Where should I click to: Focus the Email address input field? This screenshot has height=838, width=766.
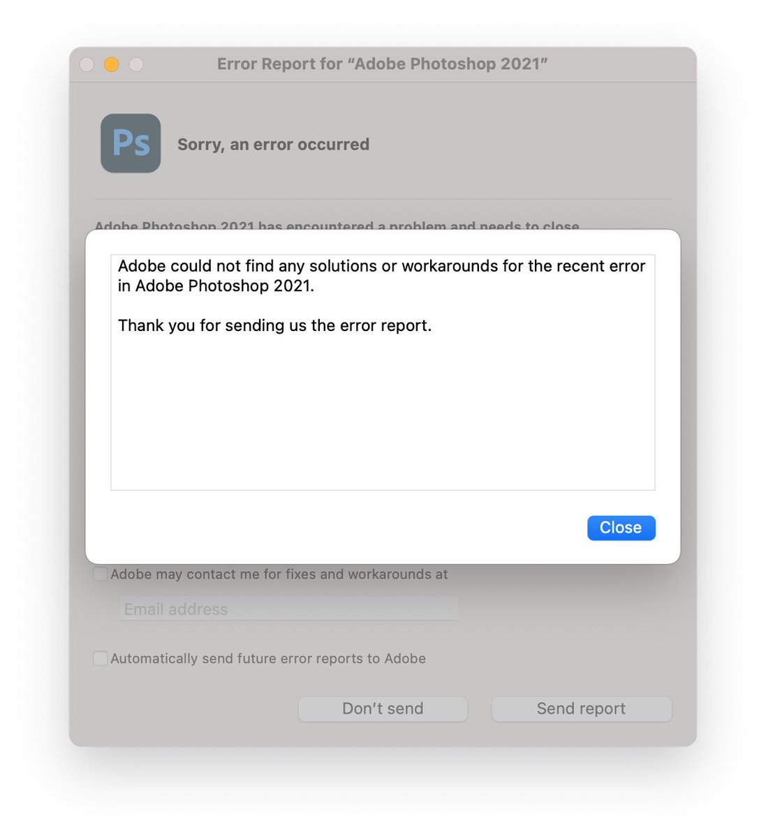tap(289, 609)
